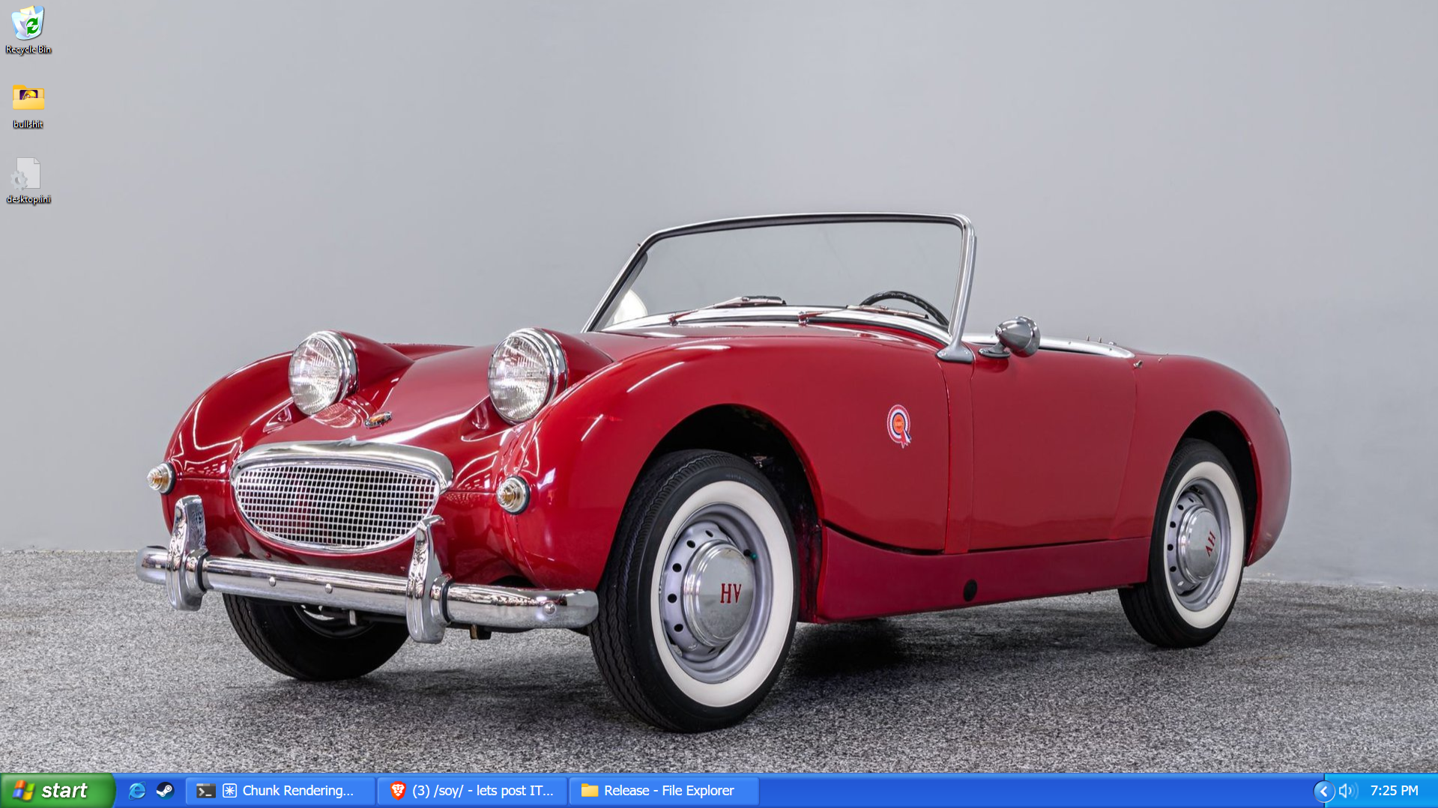The width and height of the screenshot is (1438, 808).
Task: Click the 7:25 PM taskbar clock
Action: pos(1394,791)
